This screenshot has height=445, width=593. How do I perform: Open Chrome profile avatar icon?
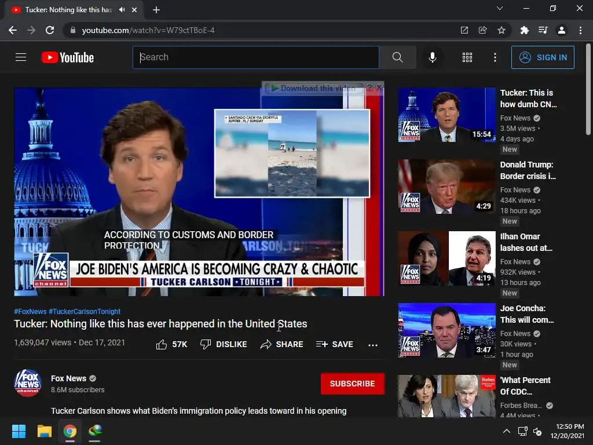tap(562, 30)
